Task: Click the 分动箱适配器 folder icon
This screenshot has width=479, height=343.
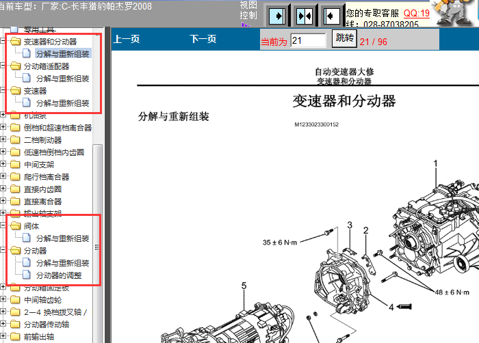Action: tap(15, 66)
